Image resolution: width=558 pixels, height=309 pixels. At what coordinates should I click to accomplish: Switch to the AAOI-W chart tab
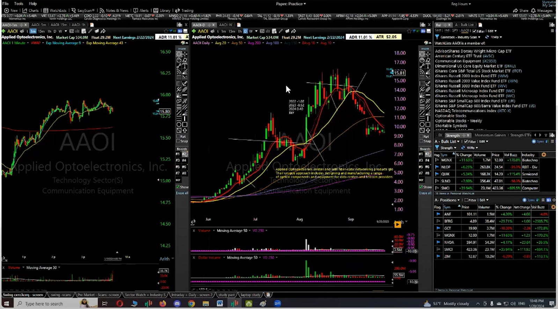click(226, 25)
